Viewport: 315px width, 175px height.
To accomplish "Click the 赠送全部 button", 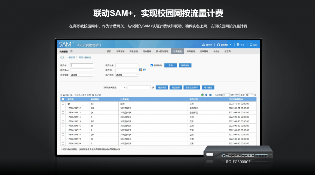I will (x=176, y=87).
